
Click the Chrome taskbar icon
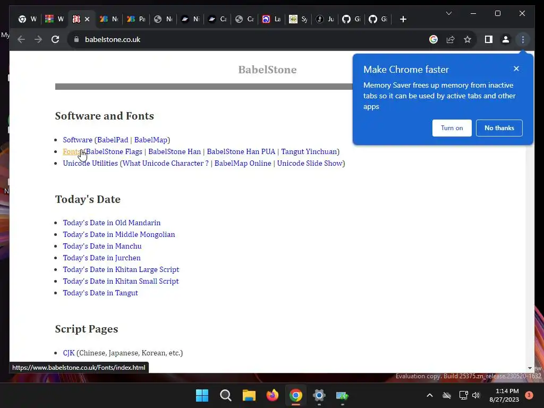pos(295,395)
